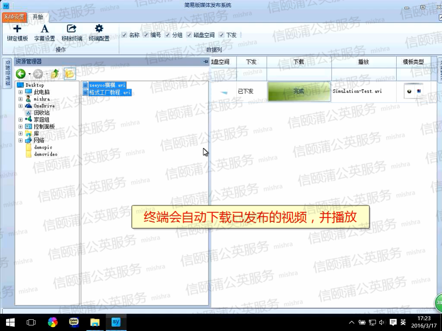
Task: Expand the 控制面板 tree node
Action: [20, 126]
